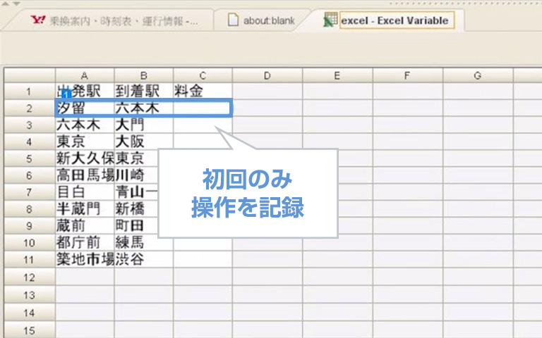
Task: Click the 汐留 cell in column A
Action: tap(85, 108)
